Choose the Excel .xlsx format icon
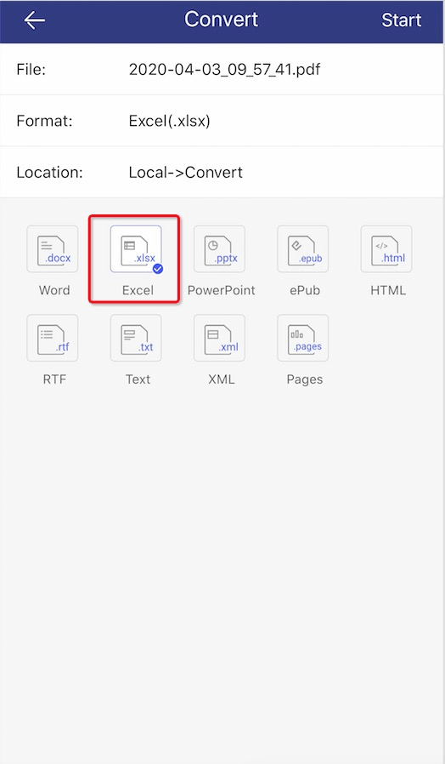445x764 pixels. tap(136, 249)
